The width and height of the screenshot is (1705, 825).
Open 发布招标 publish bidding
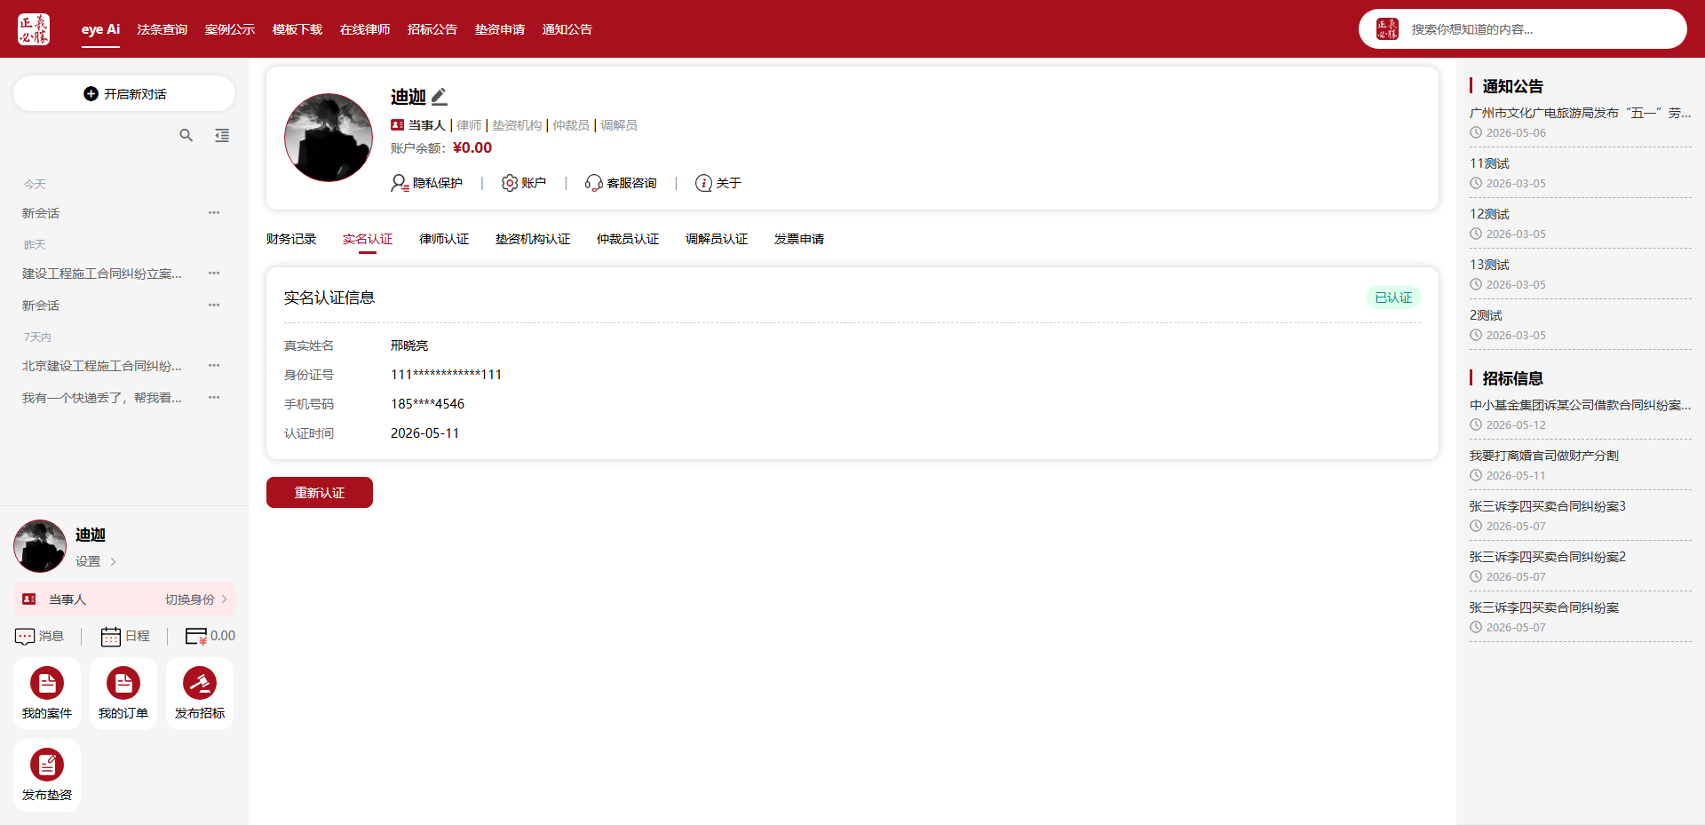pyautogui.click(x=200, y=694)
